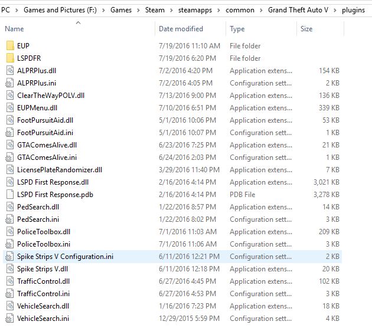372x328 pixels.
Task: Click the '339 KB' size cell
Action: tap(329, 107)
